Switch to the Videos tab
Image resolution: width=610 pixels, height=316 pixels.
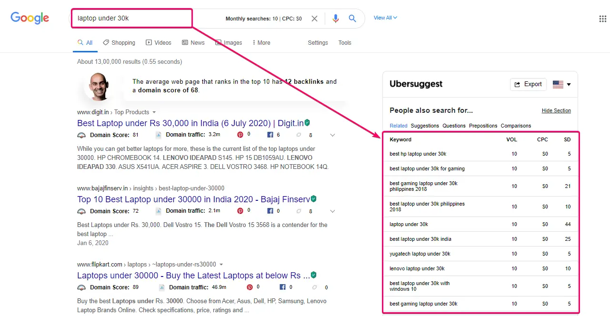(159, 43)
